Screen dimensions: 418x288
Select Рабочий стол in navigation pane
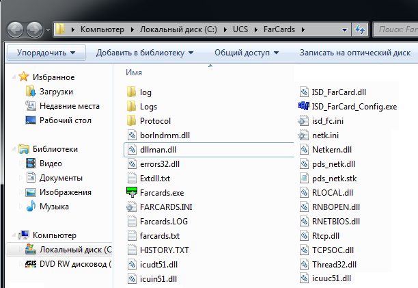pyautogui.click(x=70, y=120)
